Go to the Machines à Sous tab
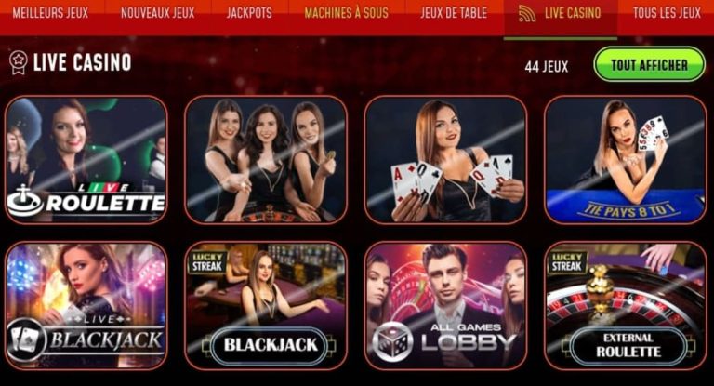Screen dimensions: 714x386 (347, 13)
